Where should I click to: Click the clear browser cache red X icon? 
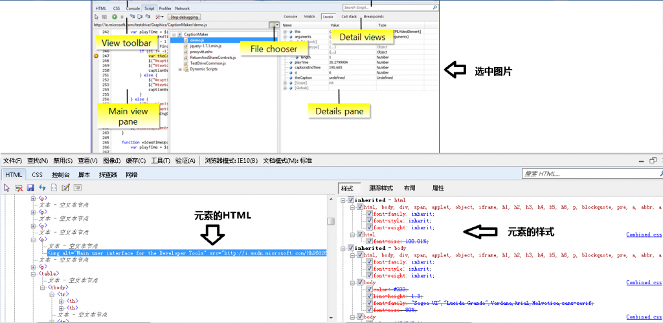click(19, 187)
